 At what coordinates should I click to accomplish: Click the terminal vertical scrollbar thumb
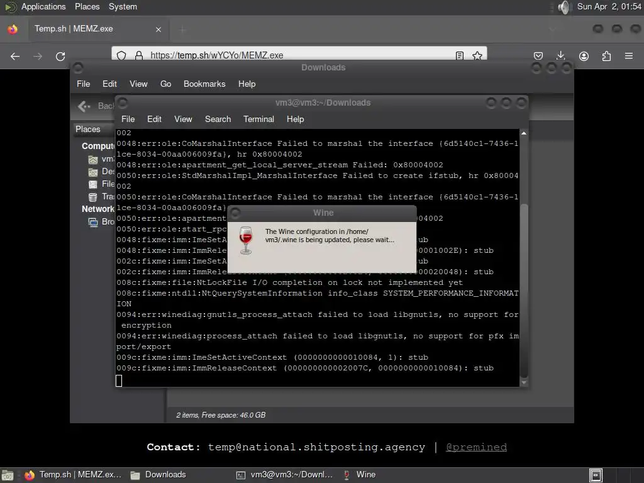click(x=524, y=291)
